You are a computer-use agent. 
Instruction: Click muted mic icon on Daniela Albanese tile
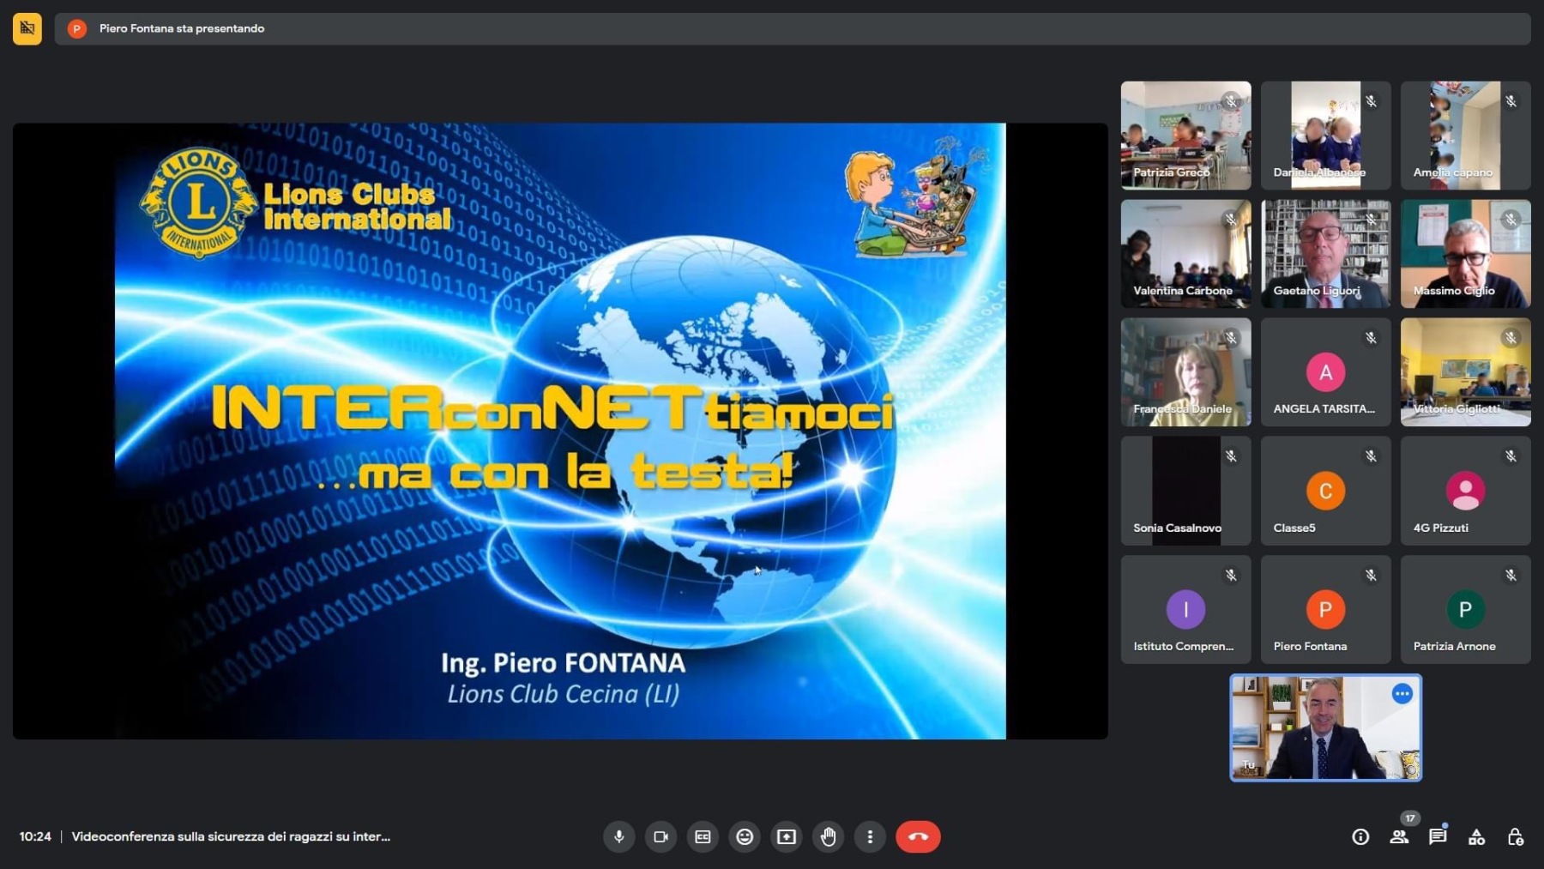click(x=1371, y=101)
